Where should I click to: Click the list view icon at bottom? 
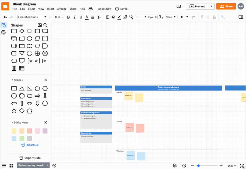[x=4, y=165]
